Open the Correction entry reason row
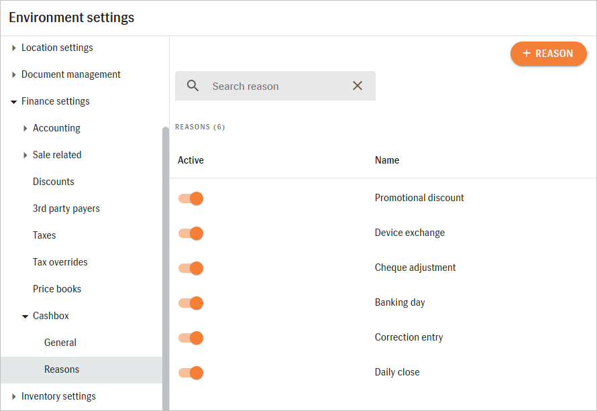Viewport: 597px width, 411px height. coord(383,337)
